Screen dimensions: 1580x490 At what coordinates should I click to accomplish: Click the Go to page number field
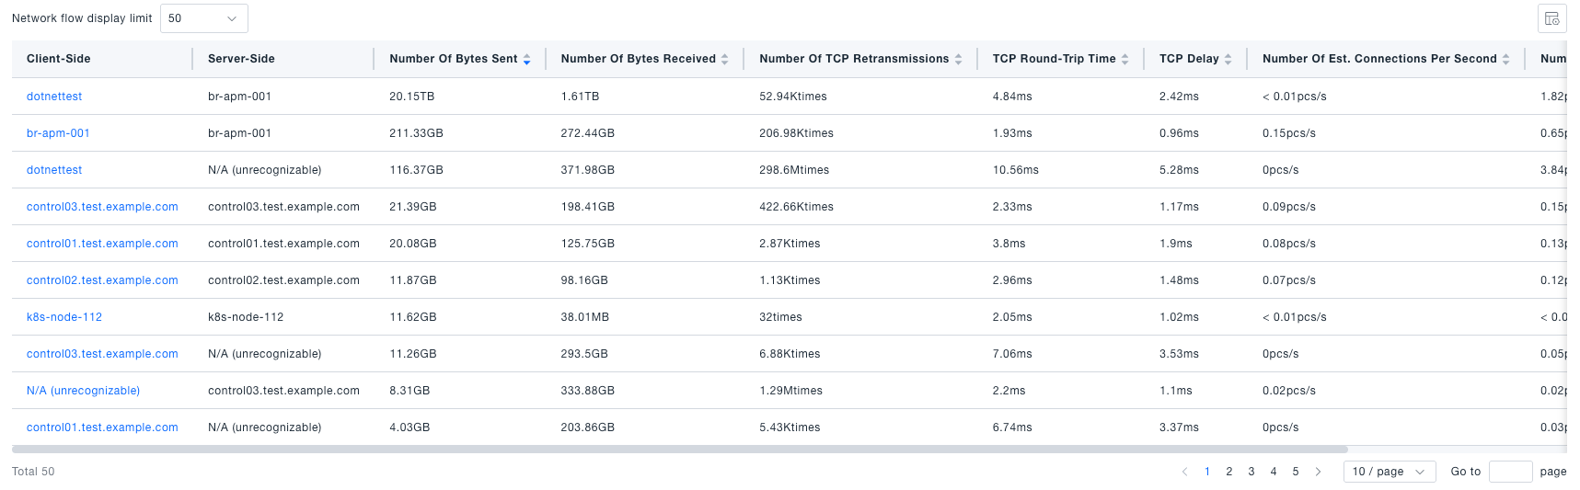click(1510, 472)
